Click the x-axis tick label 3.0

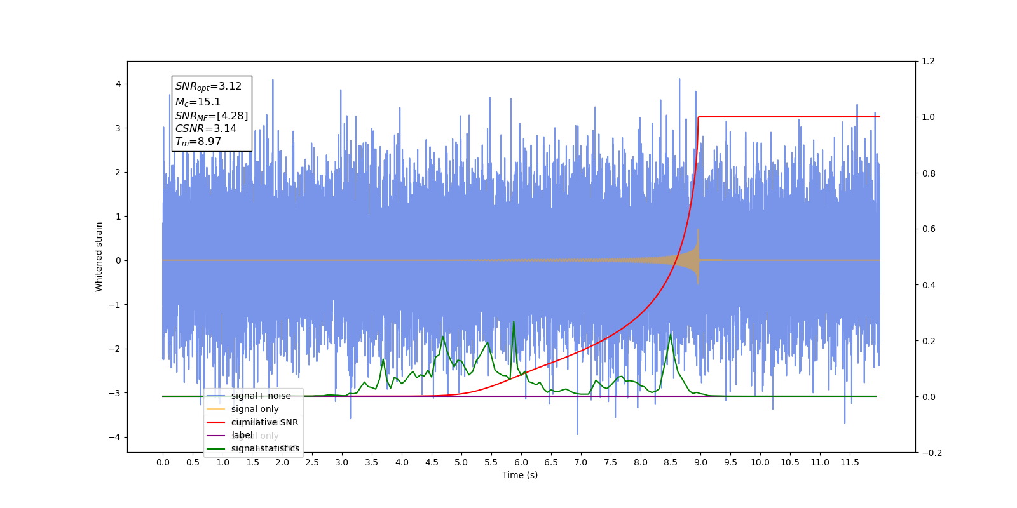[342, 462]
